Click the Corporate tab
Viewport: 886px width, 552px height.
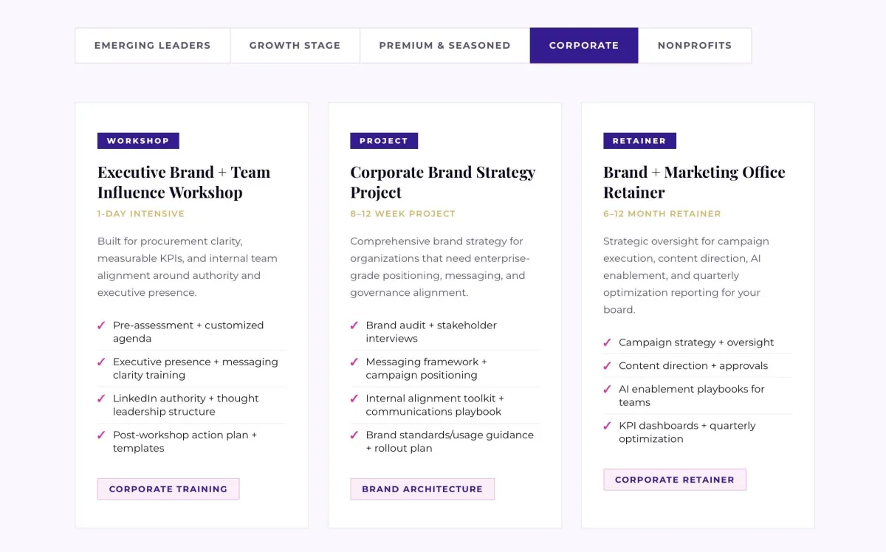583,46
